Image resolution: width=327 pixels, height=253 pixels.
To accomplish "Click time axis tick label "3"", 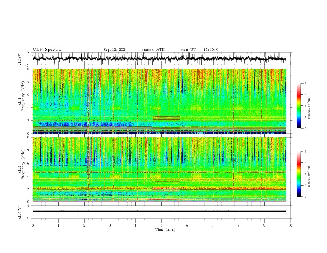I will tap(110, 225).
